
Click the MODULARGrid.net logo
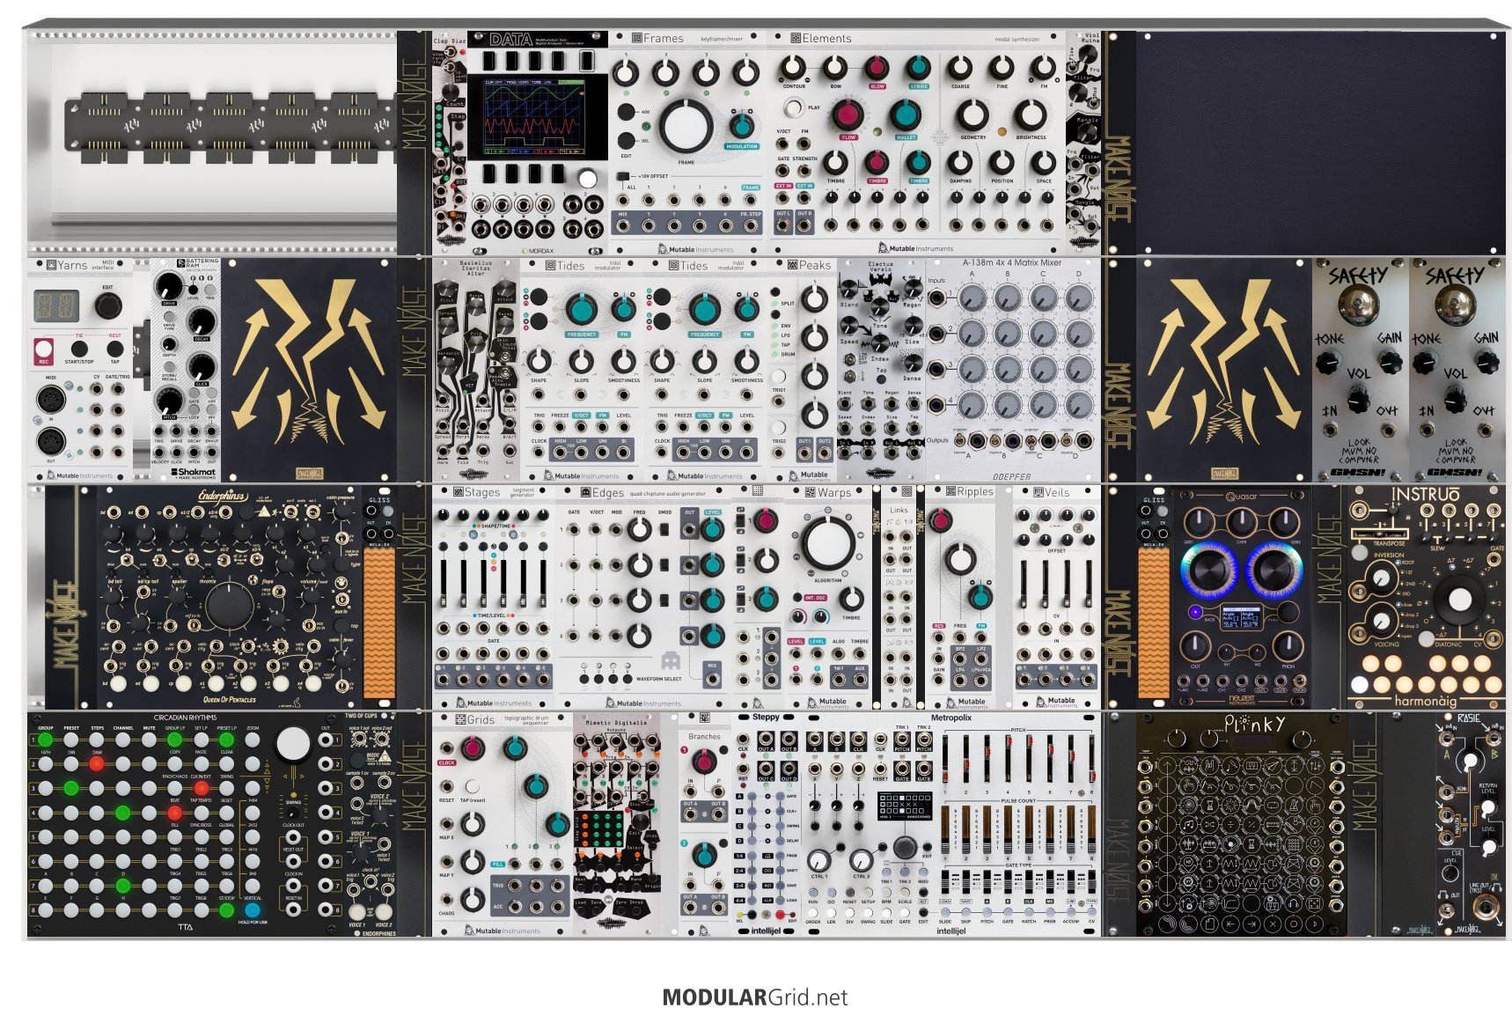point(755,997)
